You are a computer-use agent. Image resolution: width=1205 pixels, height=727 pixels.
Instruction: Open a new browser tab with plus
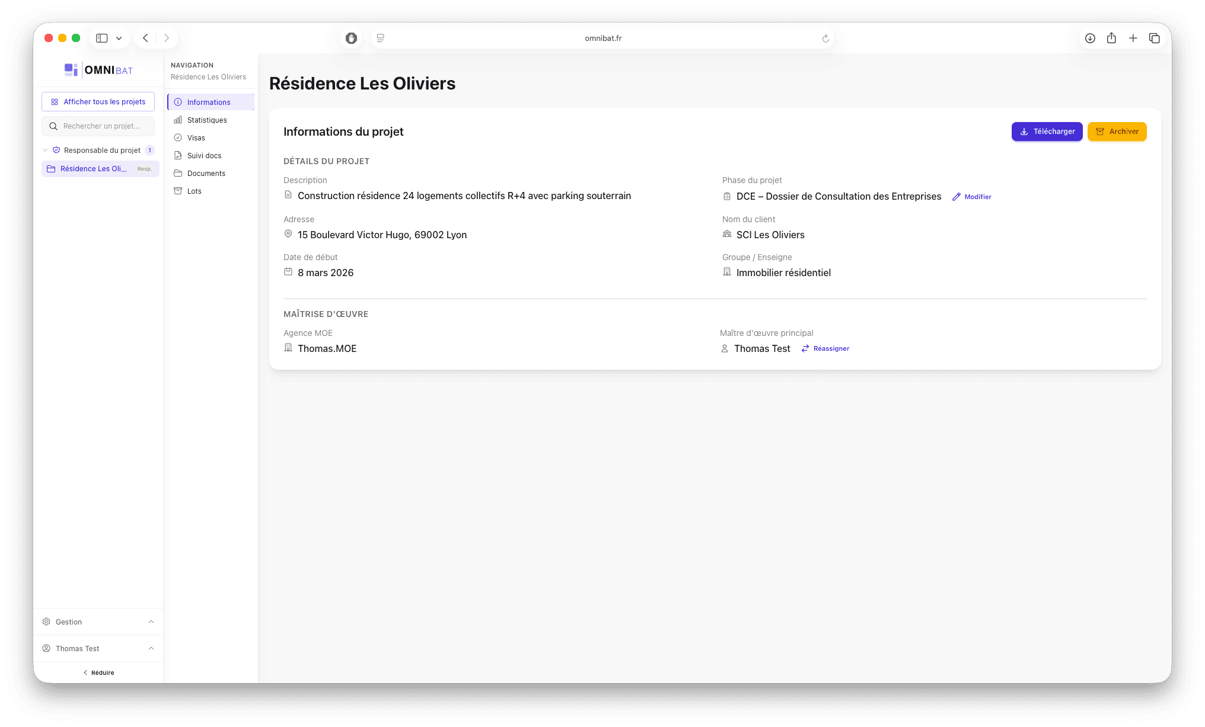[x=1133, y=39]
